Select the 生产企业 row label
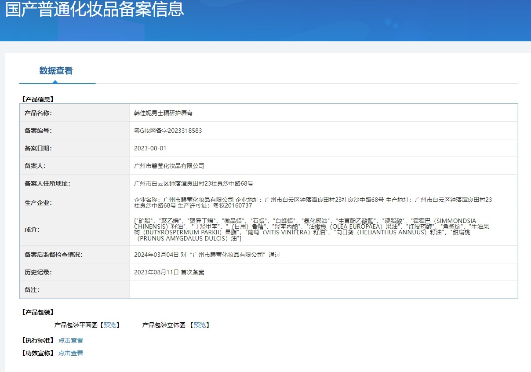 38,203
